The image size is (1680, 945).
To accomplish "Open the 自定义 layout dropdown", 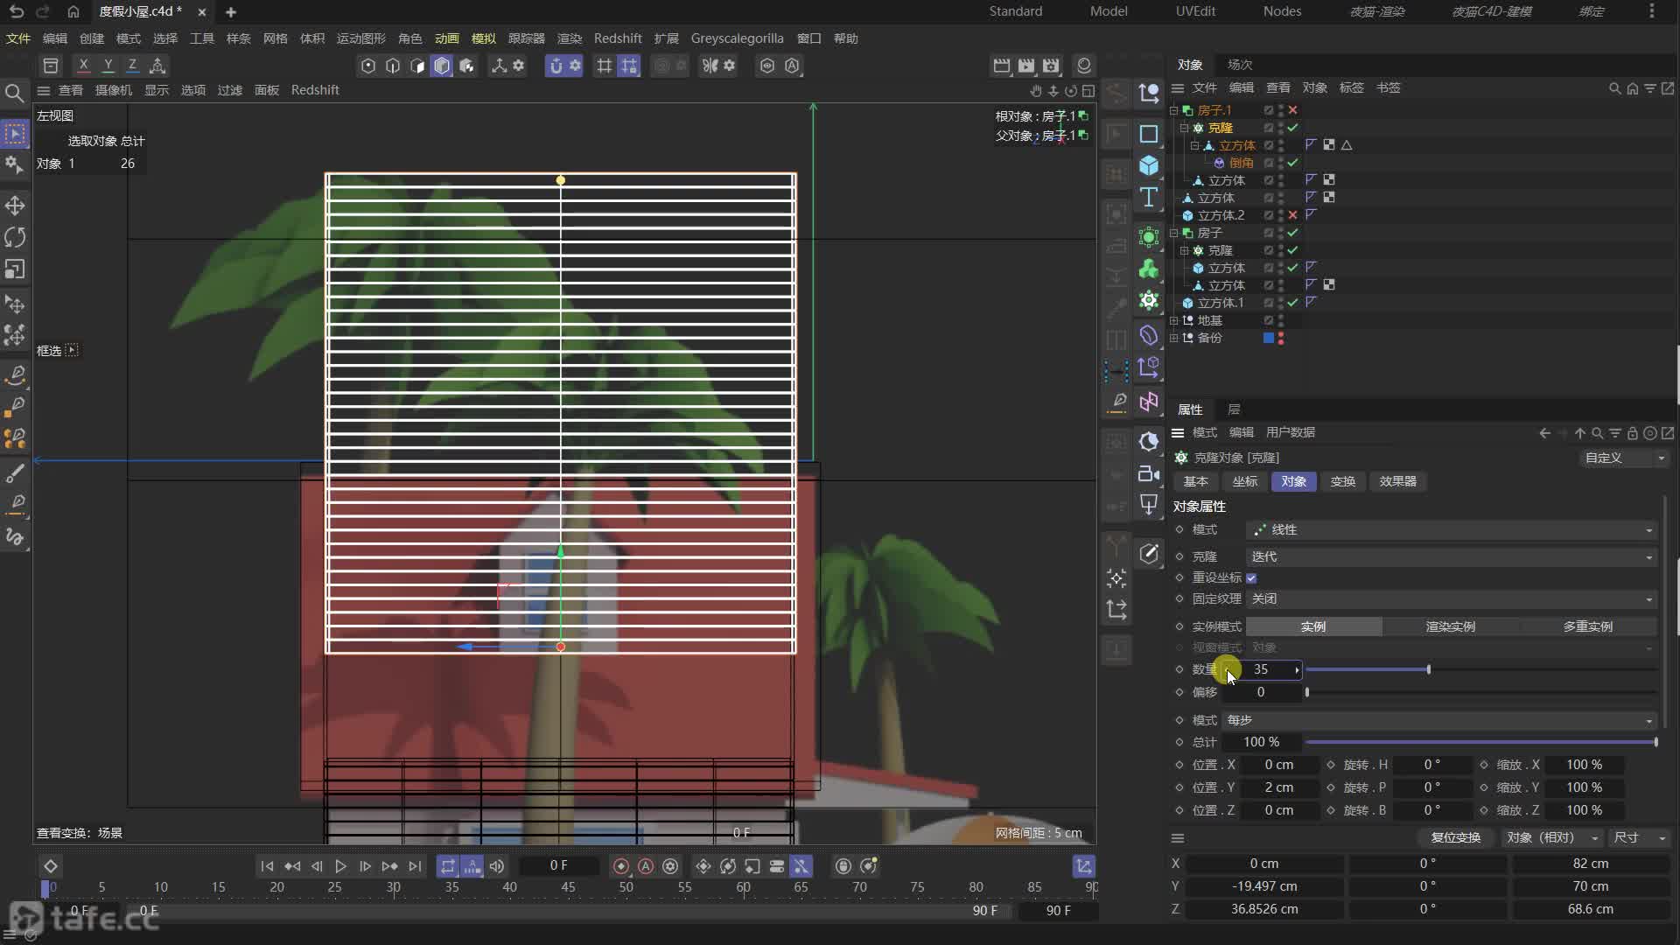I will 1623,458.
